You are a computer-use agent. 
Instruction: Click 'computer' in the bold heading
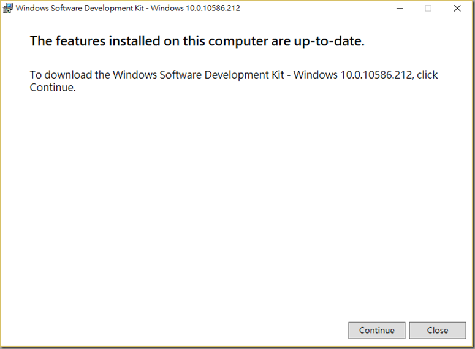[238, 42]
